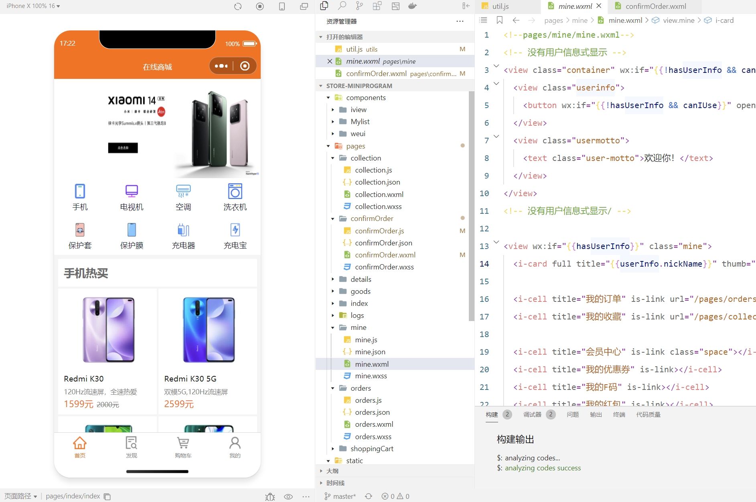Tap the 我的 tab in simulator
Screen dimensions: 756x502
pos(235,447)
